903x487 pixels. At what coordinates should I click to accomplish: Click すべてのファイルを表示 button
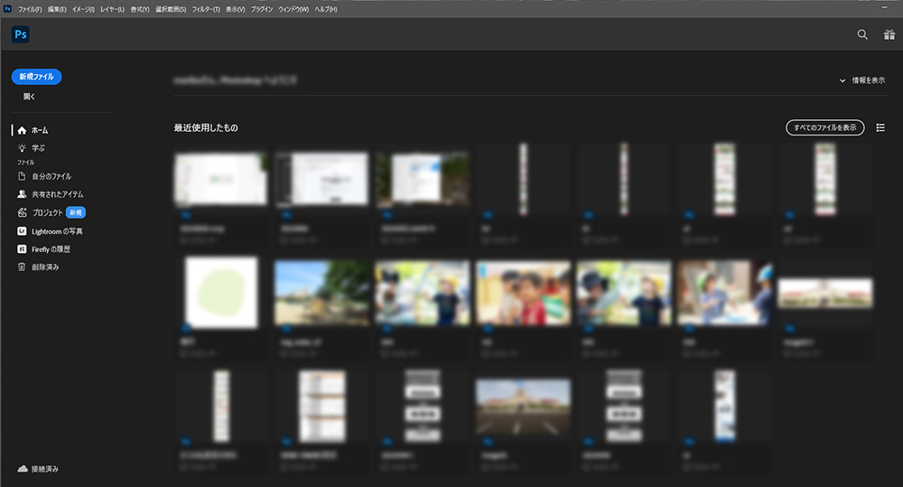(x=824, y=128)
